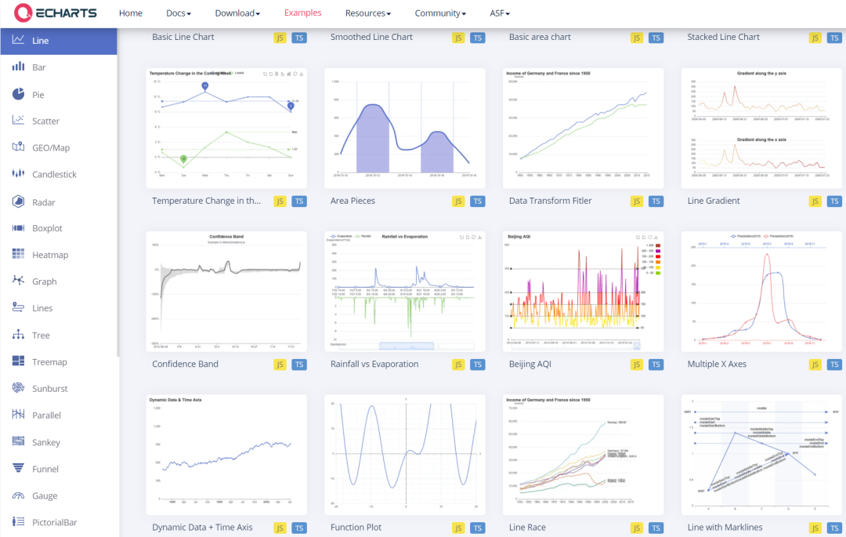
Task: Click the ECharts logo
Action: click(x=56, y=13)
